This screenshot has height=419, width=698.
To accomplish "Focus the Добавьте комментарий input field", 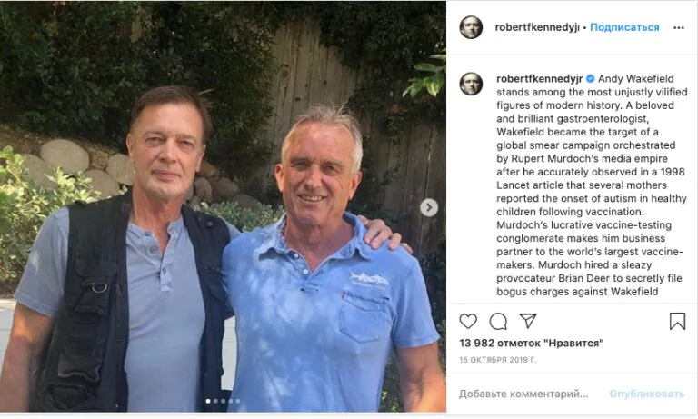I will click(x=523, y=394).
